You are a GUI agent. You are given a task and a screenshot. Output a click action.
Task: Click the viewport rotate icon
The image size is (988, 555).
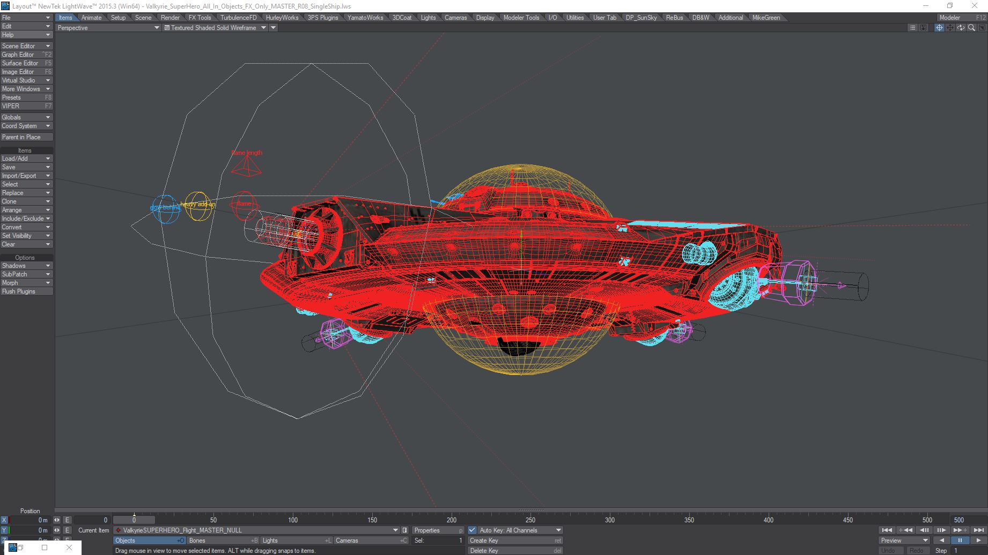[961, 28]
